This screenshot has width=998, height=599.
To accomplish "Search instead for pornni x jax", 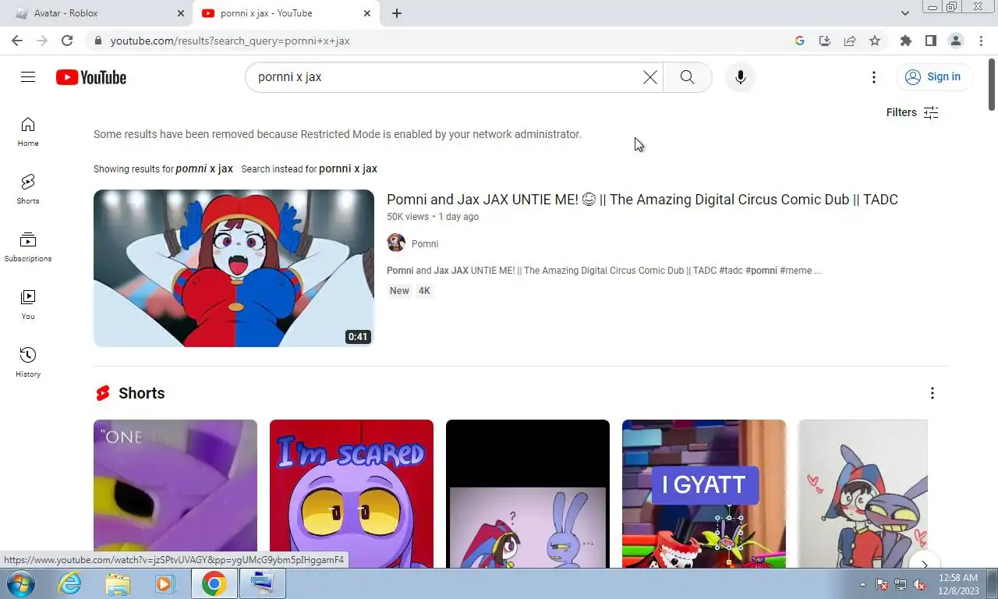I will pos(348,168).
